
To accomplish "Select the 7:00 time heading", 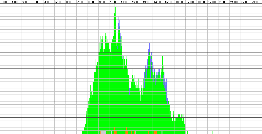I will tap(80, 2).
